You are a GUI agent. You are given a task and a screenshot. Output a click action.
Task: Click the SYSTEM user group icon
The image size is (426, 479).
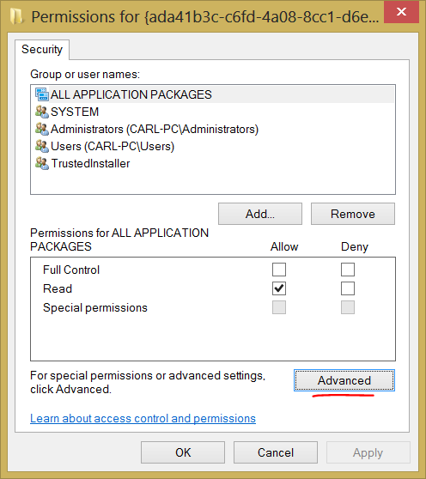tap(42, 112)
